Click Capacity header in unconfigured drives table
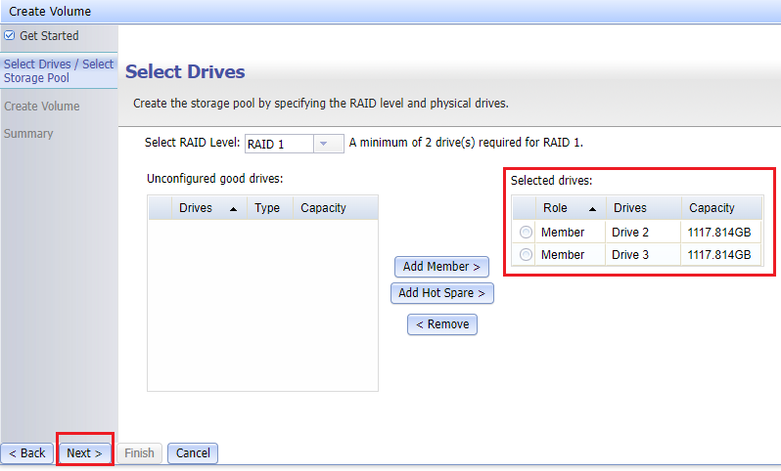The height and width of the screenshot is (471, 781). pyautogui.click(x=324, y=208)
